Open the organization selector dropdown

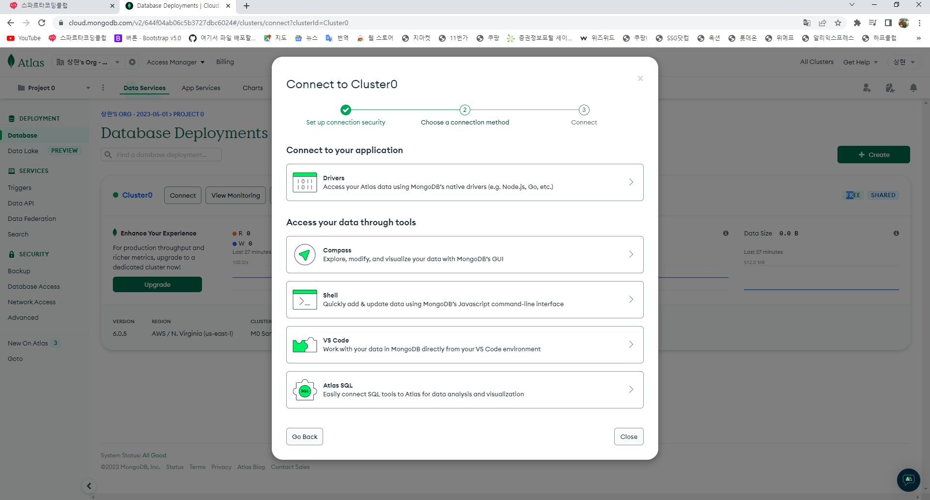[88, 62]
